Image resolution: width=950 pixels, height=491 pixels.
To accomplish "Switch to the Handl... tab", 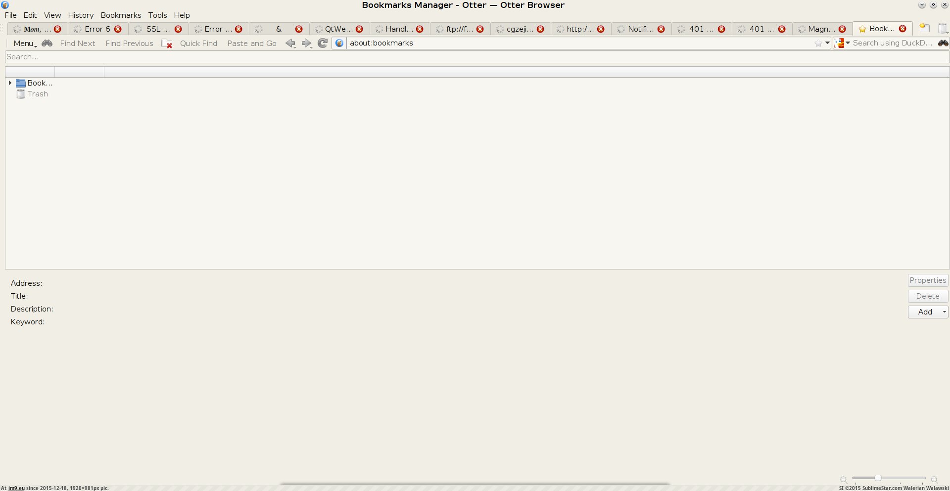I will pyautogui.click(x=399, y=29).
